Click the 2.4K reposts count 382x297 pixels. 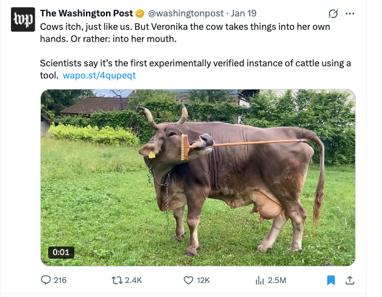tap(132, 280)
